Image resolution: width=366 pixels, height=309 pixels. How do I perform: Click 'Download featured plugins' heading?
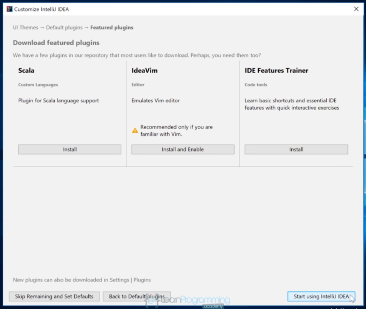click(56, 43)
